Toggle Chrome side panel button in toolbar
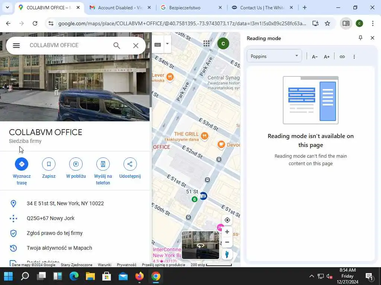Viewport: 381px width, 285px height. pyautogui.click(x=346, y=23)
